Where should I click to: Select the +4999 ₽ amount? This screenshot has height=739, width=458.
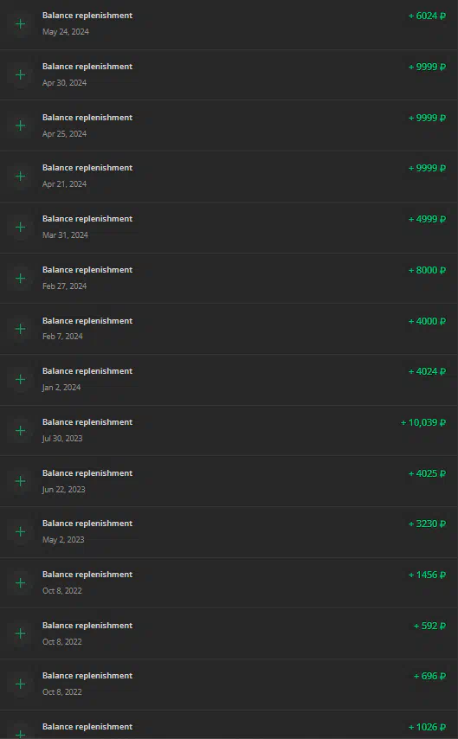tap(427, 219)
